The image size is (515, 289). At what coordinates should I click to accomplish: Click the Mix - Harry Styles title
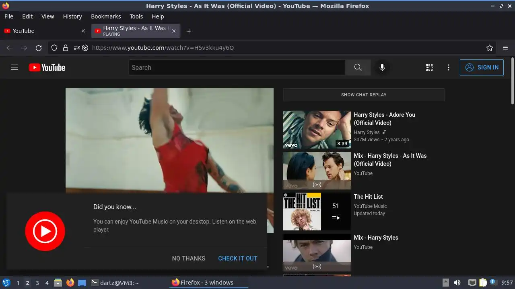376,238
